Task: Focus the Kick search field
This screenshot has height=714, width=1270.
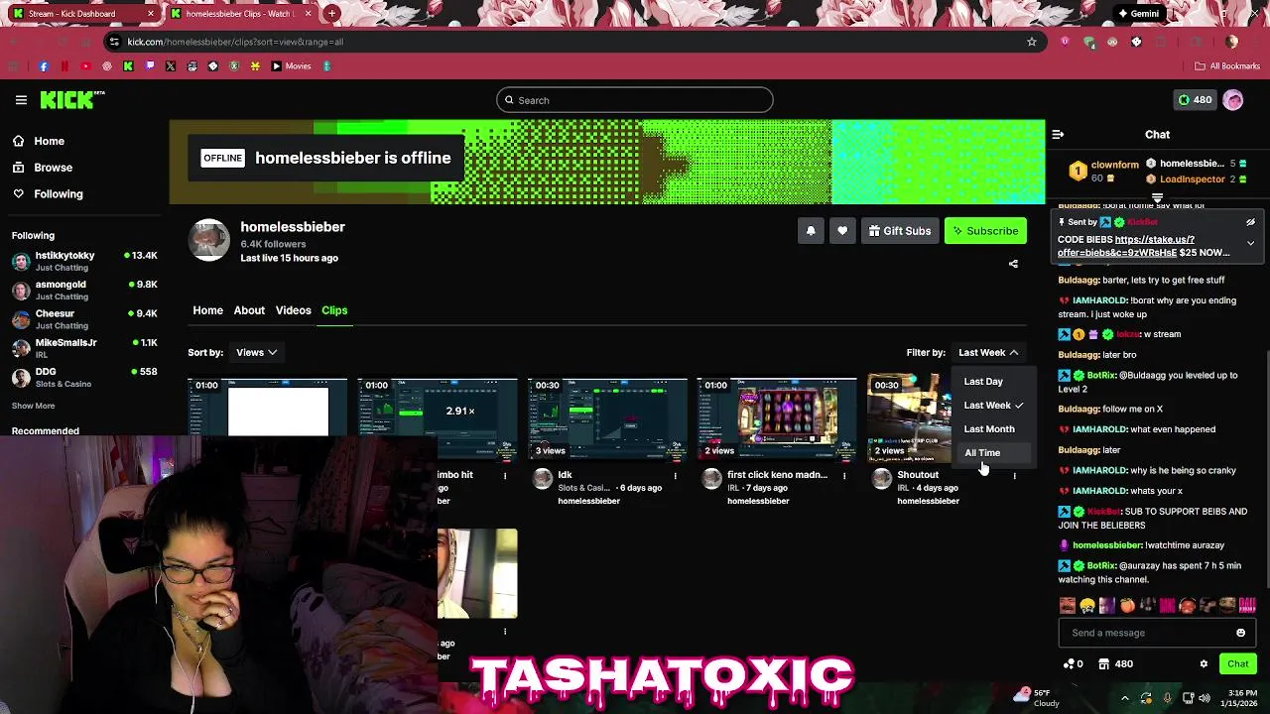Action: (635, 100)
